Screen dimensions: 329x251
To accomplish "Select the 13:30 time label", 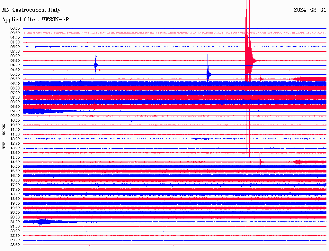I will pos(15,153).
